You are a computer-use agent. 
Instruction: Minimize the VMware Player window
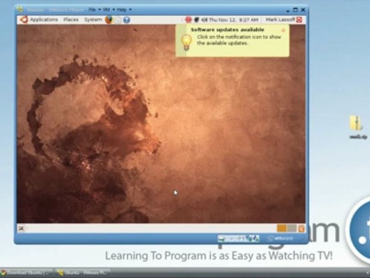click(x=288, y=10)
